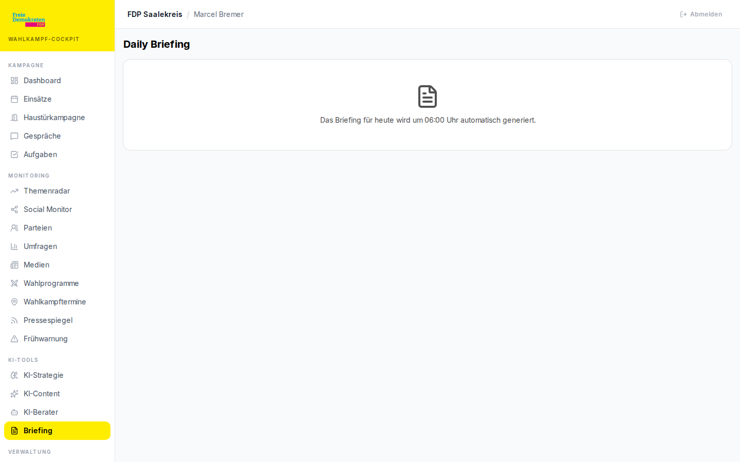Image resolution: width=740 pixels, height=462 pixels.
Task: Click the Abmelden logout arrow icon
Action: coord(683,14)
